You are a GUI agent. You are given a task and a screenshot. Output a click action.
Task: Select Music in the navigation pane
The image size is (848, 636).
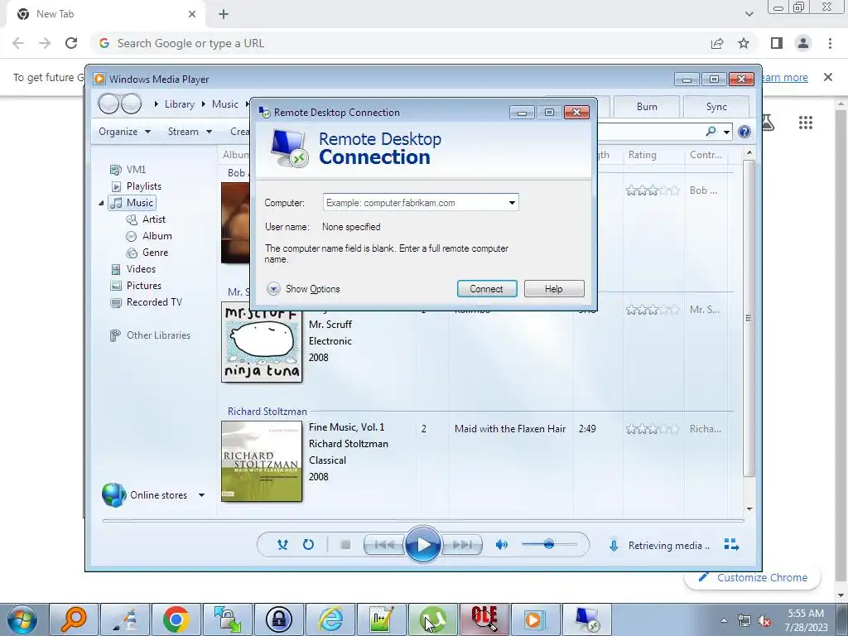click(x=132, y=203)
